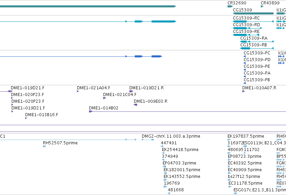
Task: Select protein CG15309-PC
Action: [257, 53]
